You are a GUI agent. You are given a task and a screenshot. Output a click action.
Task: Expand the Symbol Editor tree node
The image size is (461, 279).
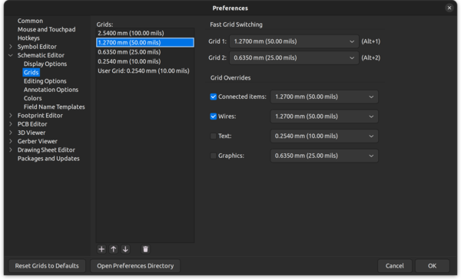point(11,47)
